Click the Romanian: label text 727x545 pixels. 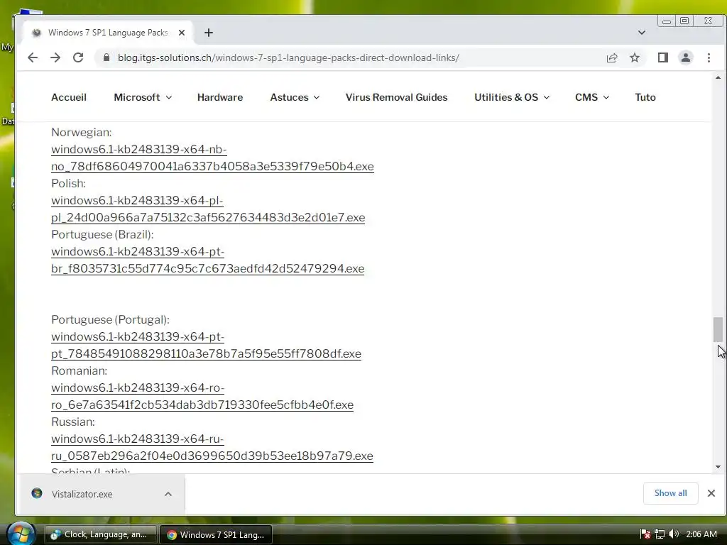(x=80, y=370)
